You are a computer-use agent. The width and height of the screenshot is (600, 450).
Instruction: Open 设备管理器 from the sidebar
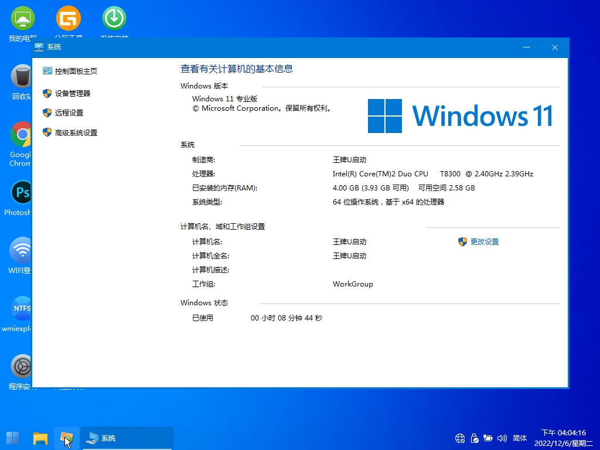click(73, 93)
